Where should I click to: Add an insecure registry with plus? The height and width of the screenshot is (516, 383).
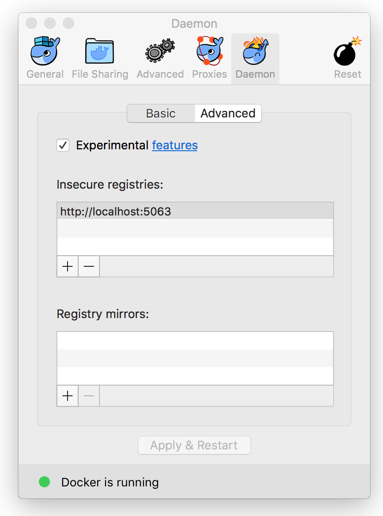pyautogui.click(x=68, y=267)
